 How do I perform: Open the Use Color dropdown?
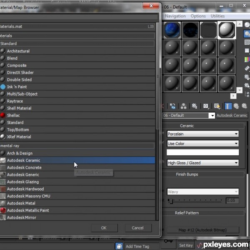(203, 143)
